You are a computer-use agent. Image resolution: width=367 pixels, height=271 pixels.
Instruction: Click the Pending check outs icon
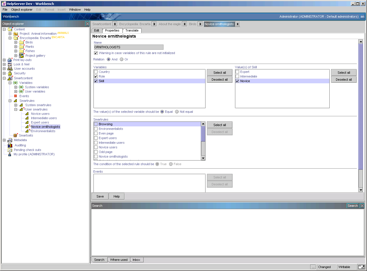tap(10, 150)
